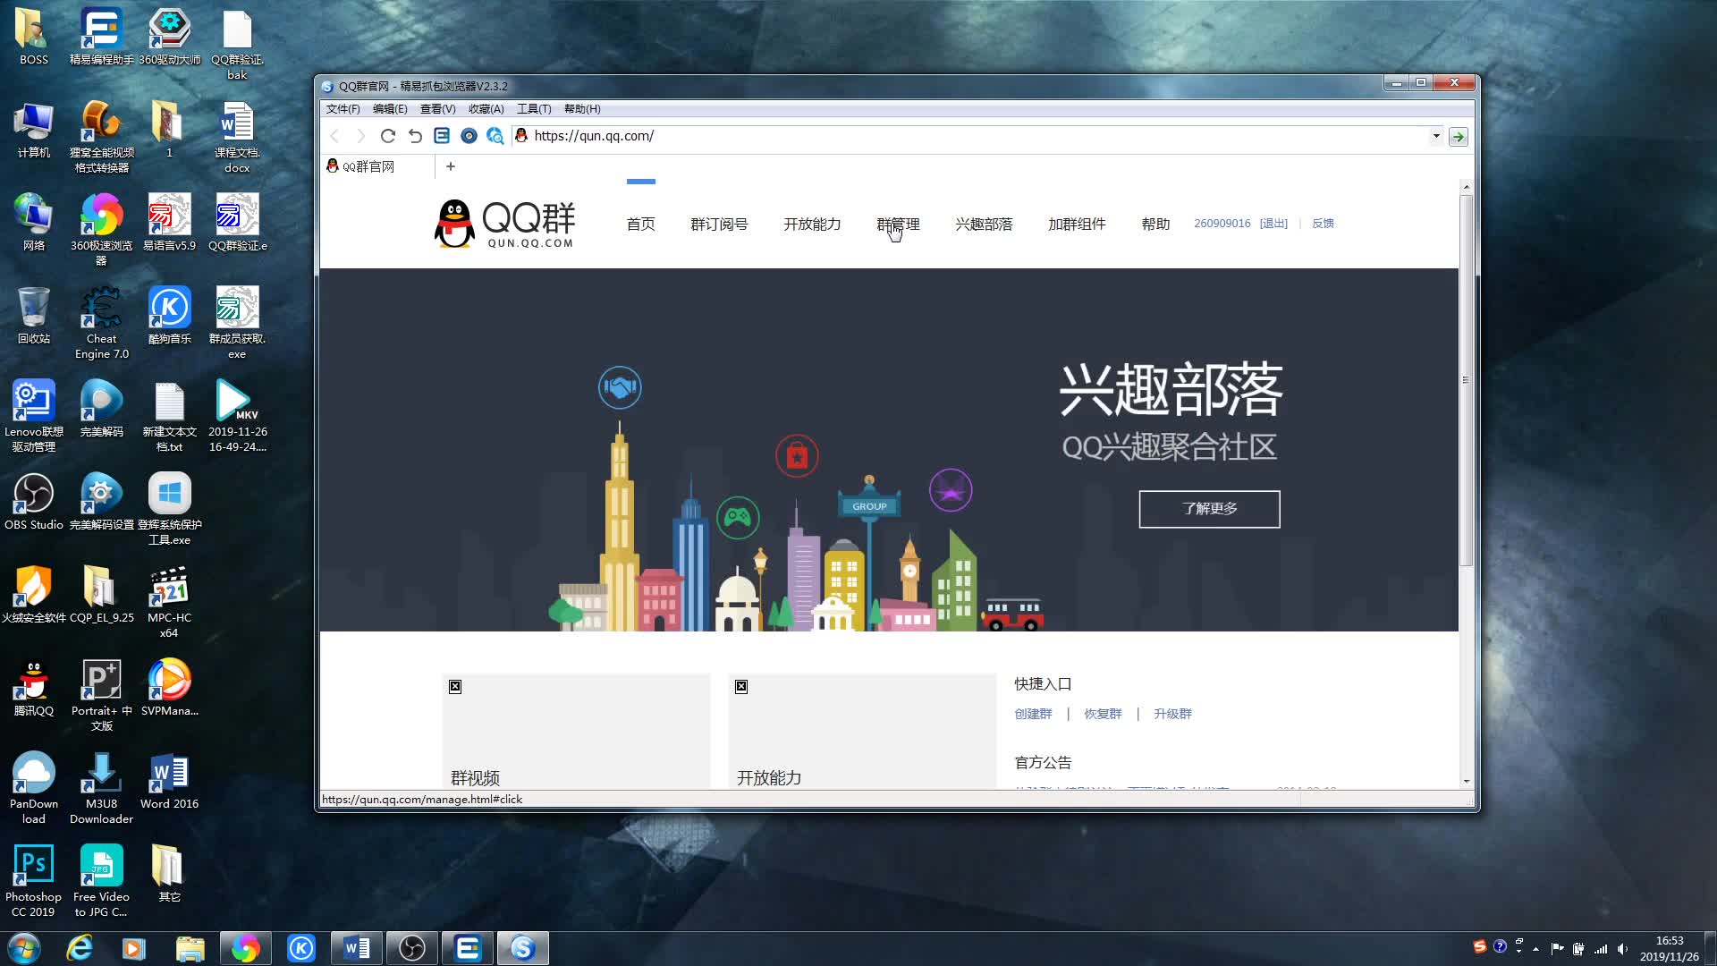Open 回收站 recycle bin icon
Image resolution: width=1717 pixels, height=966 pixels.
(34, 316)
